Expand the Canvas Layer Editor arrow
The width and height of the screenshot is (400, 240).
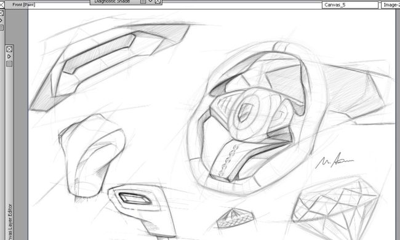coord(9,57)
